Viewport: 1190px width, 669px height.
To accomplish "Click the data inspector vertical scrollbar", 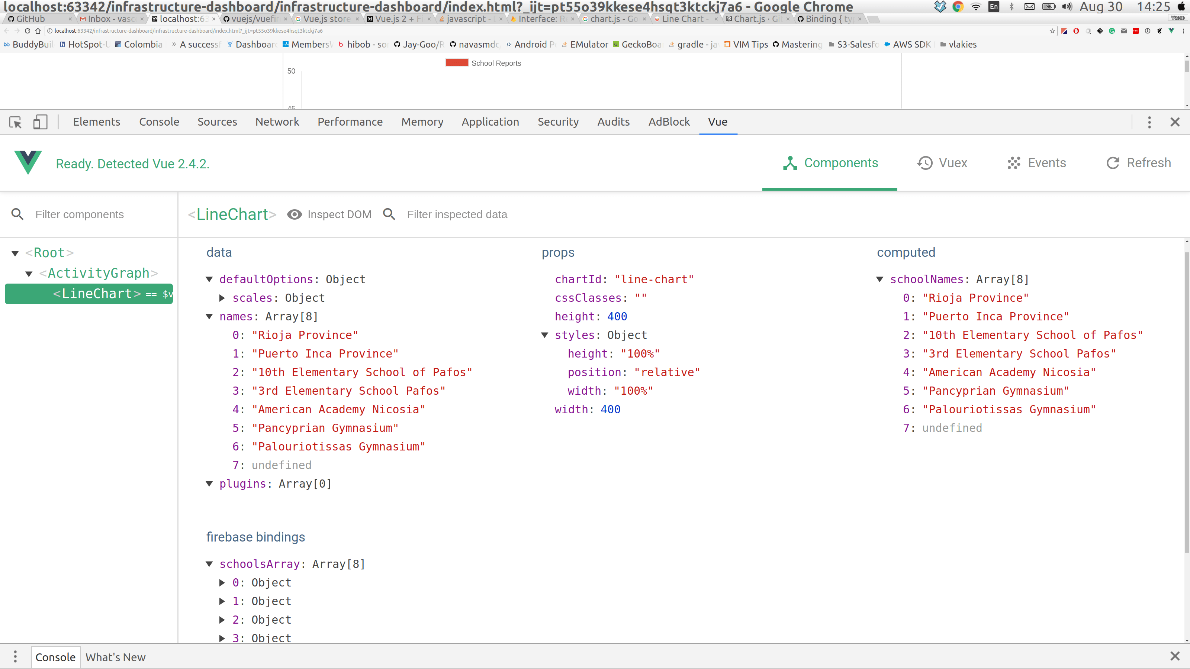I will [x=1187, y=402].
